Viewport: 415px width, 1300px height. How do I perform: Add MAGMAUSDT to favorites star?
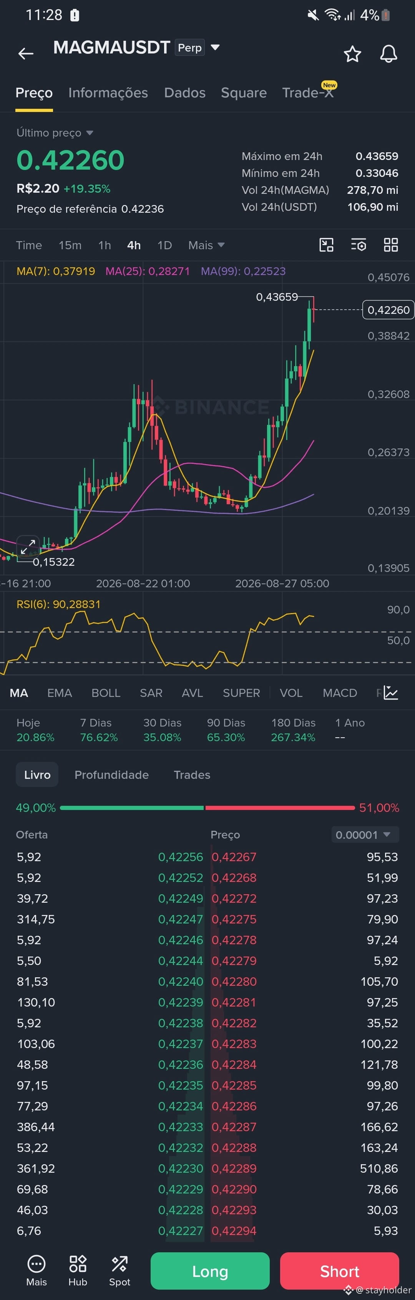(x=352, y=54)
